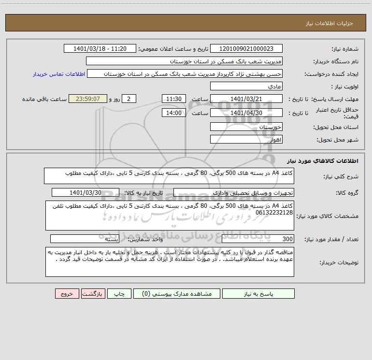Click the مشخصات کالای مورد نیاز text area
Viewport: 372px width, 360px height.
point(170,216)
